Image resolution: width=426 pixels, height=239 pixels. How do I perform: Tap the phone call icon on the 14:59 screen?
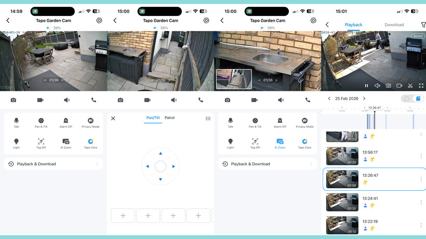point(94,100)
